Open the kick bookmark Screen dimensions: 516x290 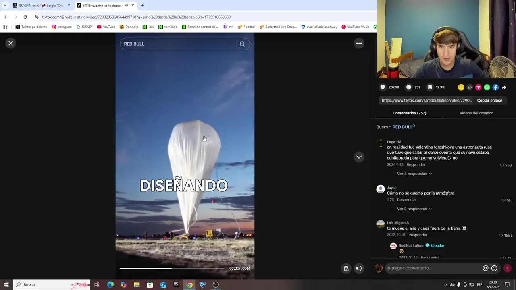[148, 27]
